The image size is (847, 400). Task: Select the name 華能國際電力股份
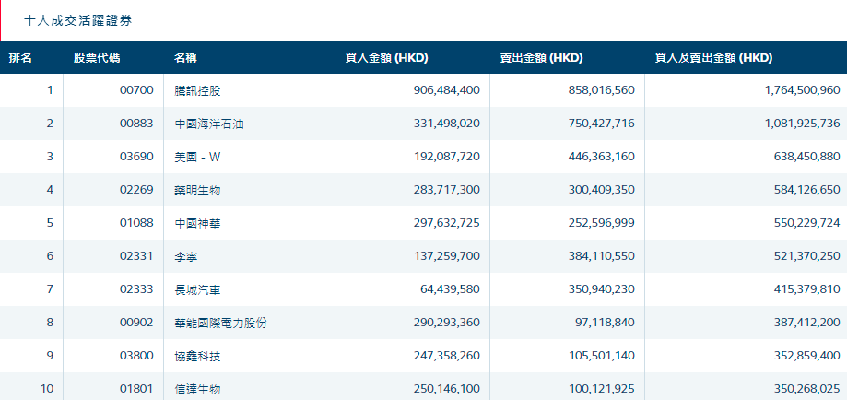pyautogui.click(x=221, y=324)
